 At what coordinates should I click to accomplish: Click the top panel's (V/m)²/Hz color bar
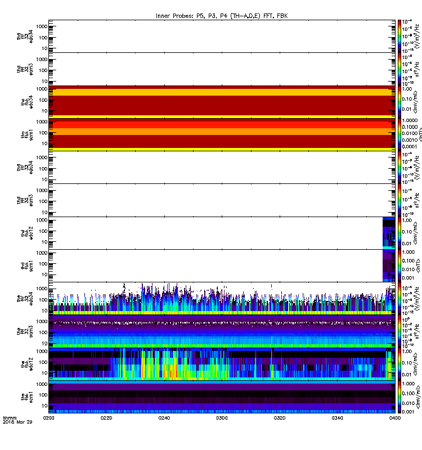[399, 36]
